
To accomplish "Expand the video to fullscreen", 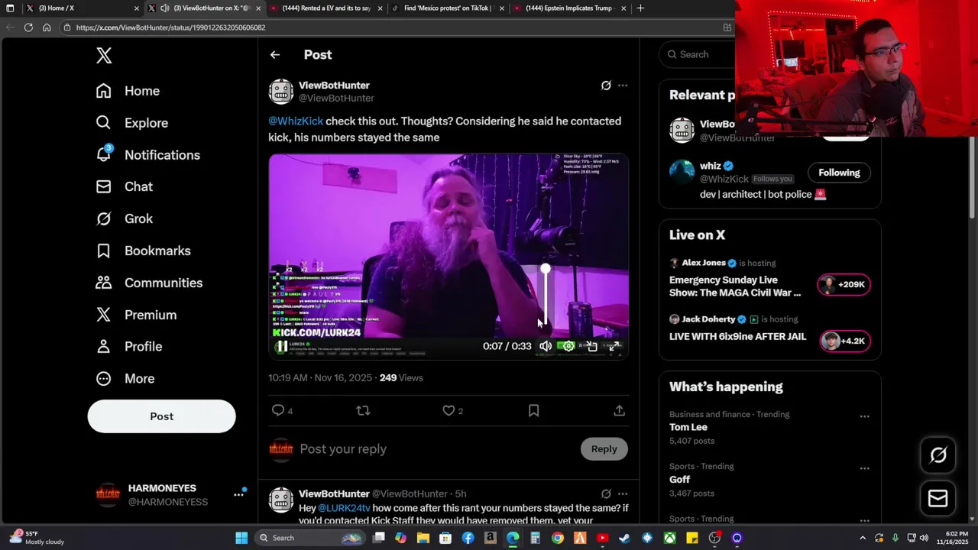I will [614, 346].
